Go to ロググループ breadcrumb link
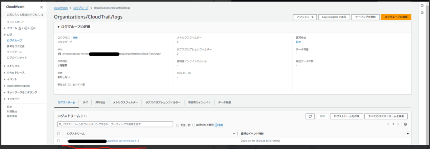Viewport: 430px width, 149px height. [x=81, y=8]
